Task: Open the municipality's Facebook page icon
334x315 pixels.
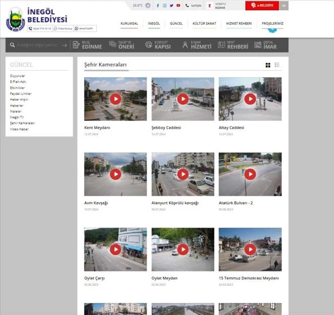Action: [x=158, y=6]
